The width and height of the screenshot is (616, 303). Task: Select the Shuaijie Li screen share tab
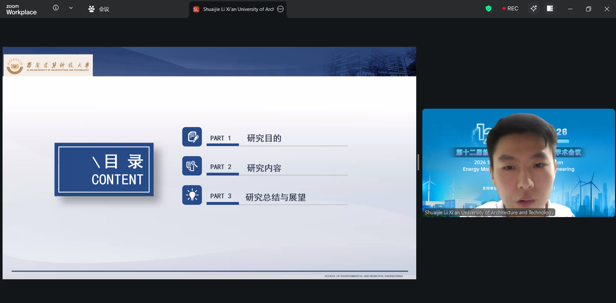pyautogui.click(x=238, y=9)
